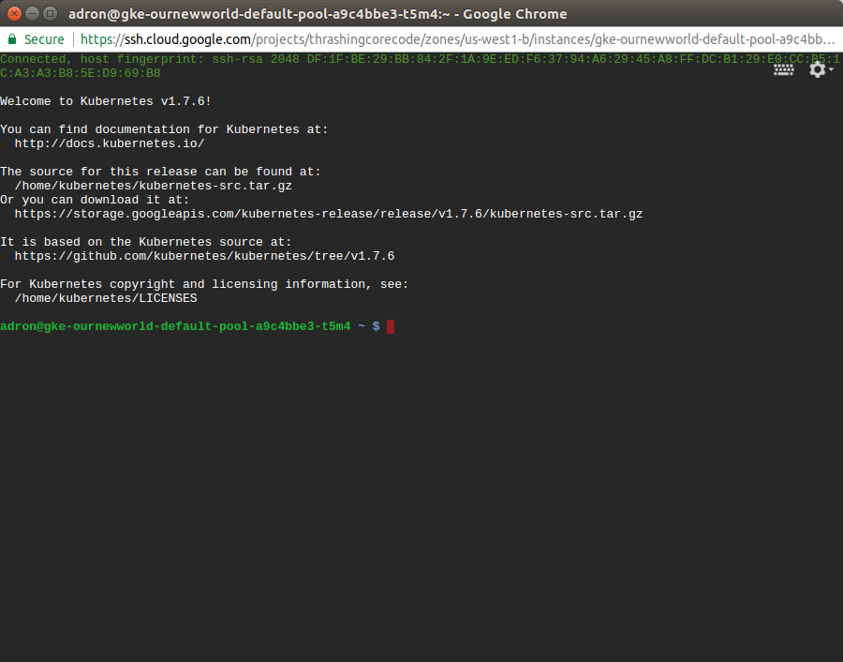
Task: Click the window title bar text
Action: [x=318, y=14]
